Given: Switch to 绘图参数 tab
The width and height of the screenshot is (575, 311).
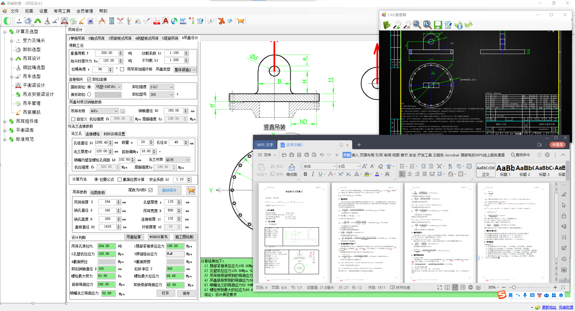Looking at the screenshot, I should coord(98,192).
